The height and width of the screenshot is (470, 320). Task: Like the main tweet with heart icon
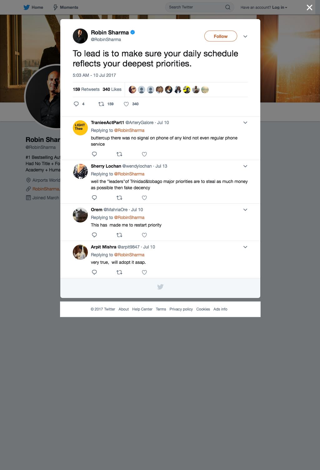tap(126, 104)
